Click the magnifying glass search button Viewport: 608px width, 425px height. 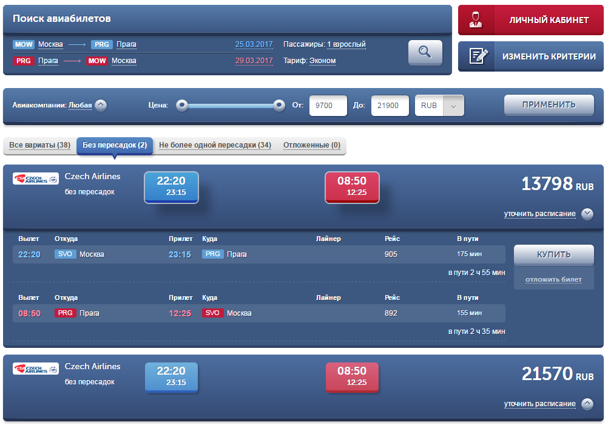(425, 52)
